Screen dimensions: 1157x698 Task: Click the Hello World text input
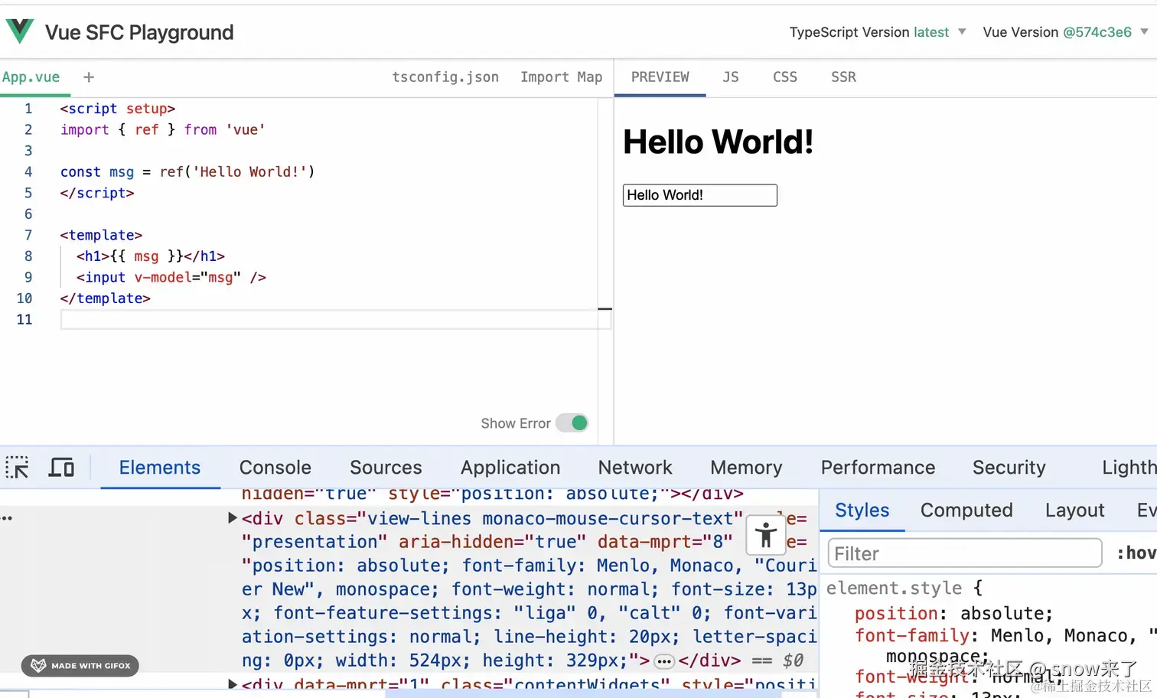coord(699,195)
